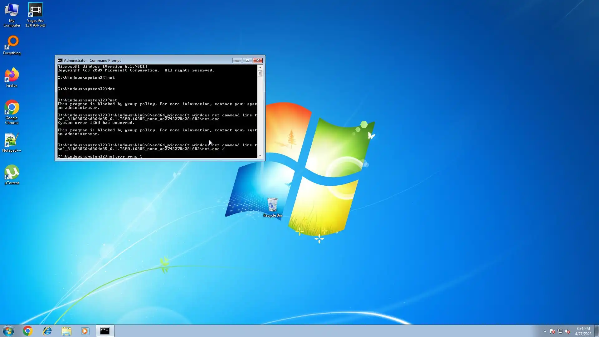599x337 pixels.
Task: Show hidden tray icons arrow
Action: pyautogui.click(x=545, y=331)
